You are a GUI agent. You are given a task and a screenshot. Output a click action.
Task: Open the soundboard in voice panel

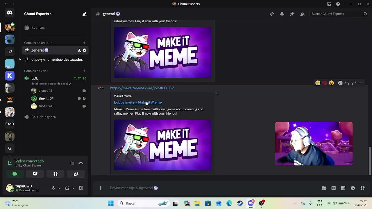pos(76,174)
